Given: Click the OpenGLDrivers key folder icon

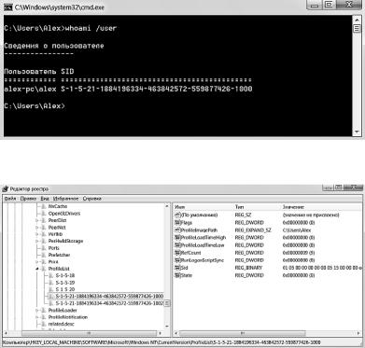Looking at the screenshot, I should (44, 214).
